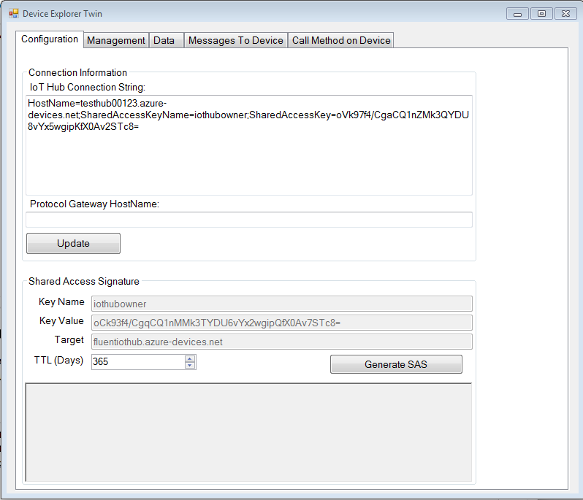Go to Call Method on Device tab
Image resolution: width=583 pixels, height=500 pixels.
point(341,40)
